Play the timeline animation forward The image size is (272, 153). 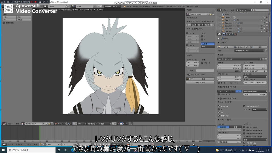[x=103, y=144]
